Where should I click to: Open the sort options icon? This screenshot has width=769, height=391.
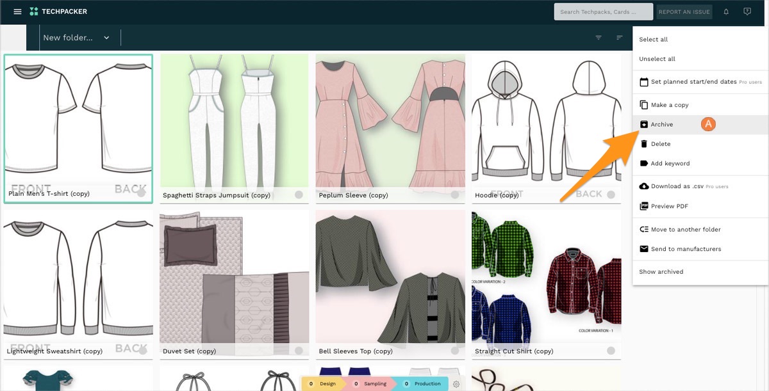(620, 38)
